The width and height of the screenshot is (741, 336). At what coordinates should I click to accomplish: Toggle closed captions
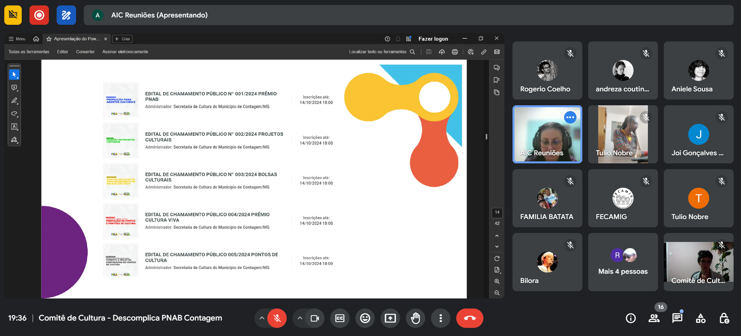[x=340, y=318]
